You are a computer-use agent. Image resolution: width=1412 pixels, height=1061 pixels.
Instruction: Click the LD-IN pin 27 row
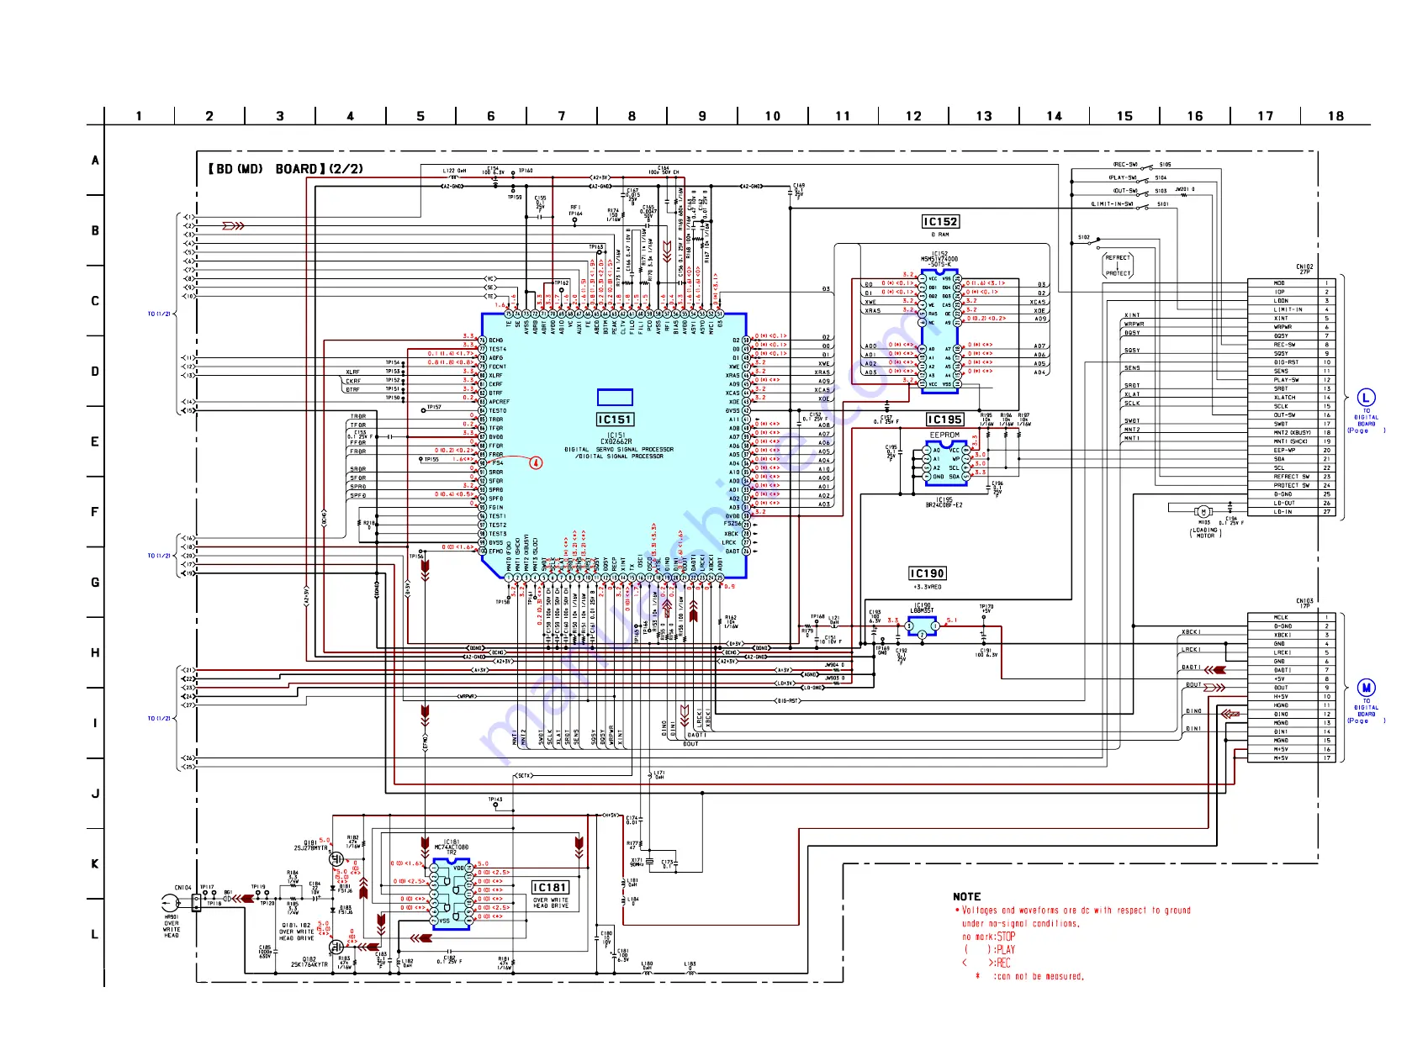point(1291,512)
